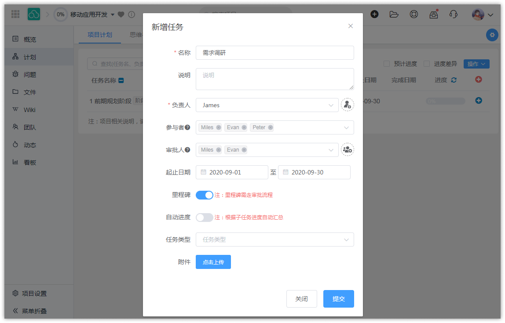Close the 新增任务 dialog with X
The height and width of the screenshot is (323, 505).
point(351,26)
